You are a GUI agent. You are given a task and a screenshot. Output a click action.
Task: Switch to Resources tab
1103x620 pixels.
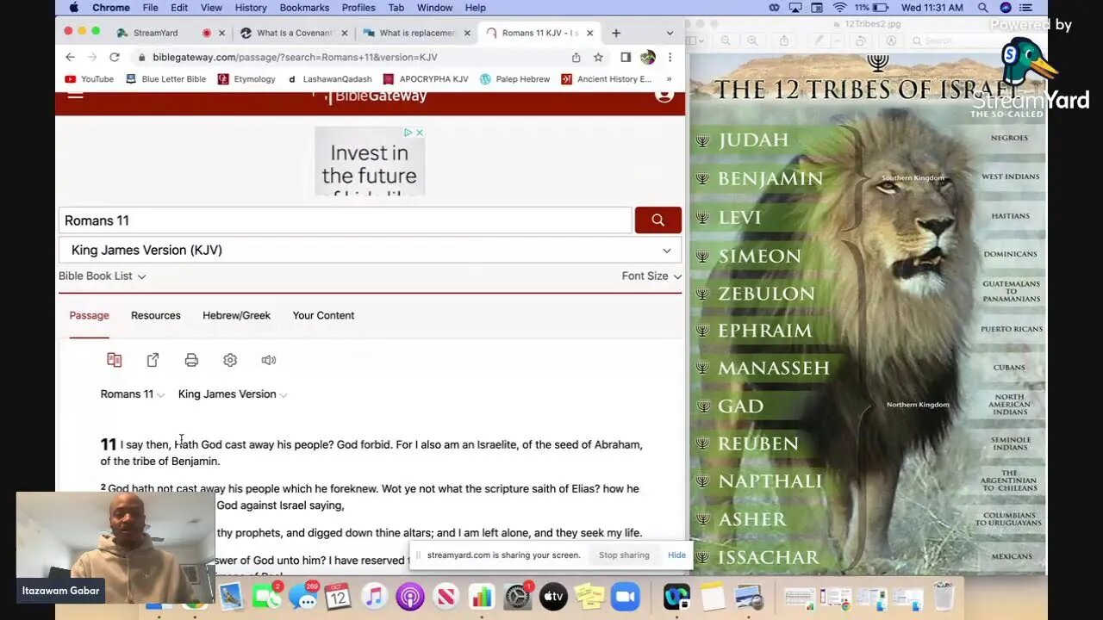click(x=155, y=315)
